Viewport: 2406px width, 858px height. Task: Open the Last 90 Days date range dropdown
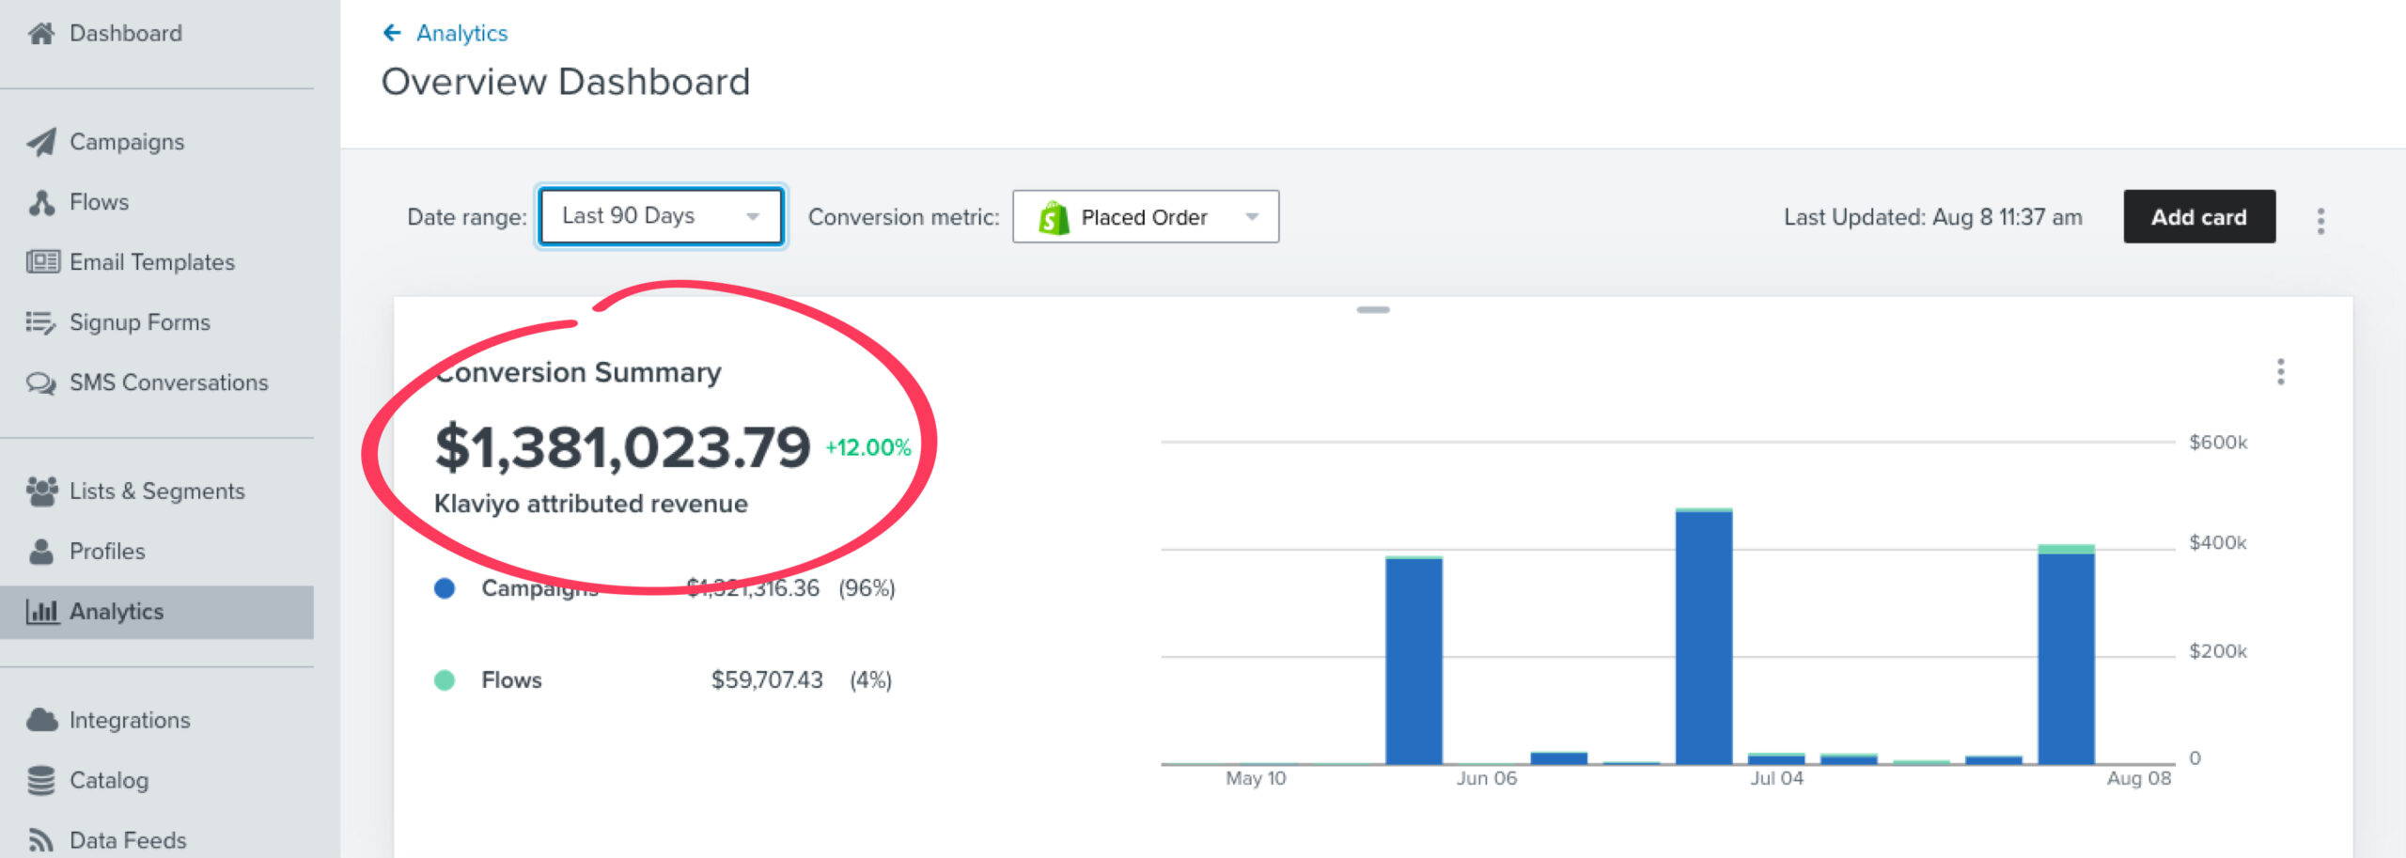[661, 216]
